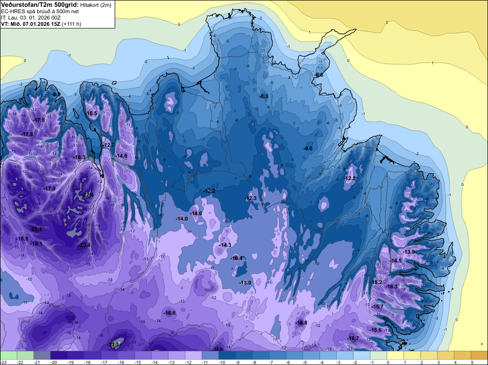Click the -21.3 temperature value
Screen dimensions: 488x365
pos(114,345)
